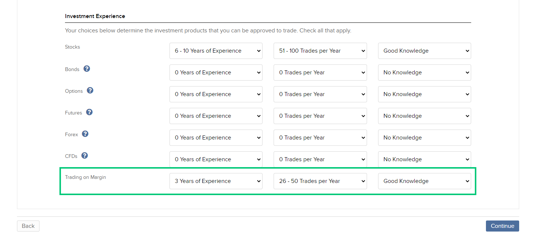Click the Bonds help question icon

[x=87, y=69]
